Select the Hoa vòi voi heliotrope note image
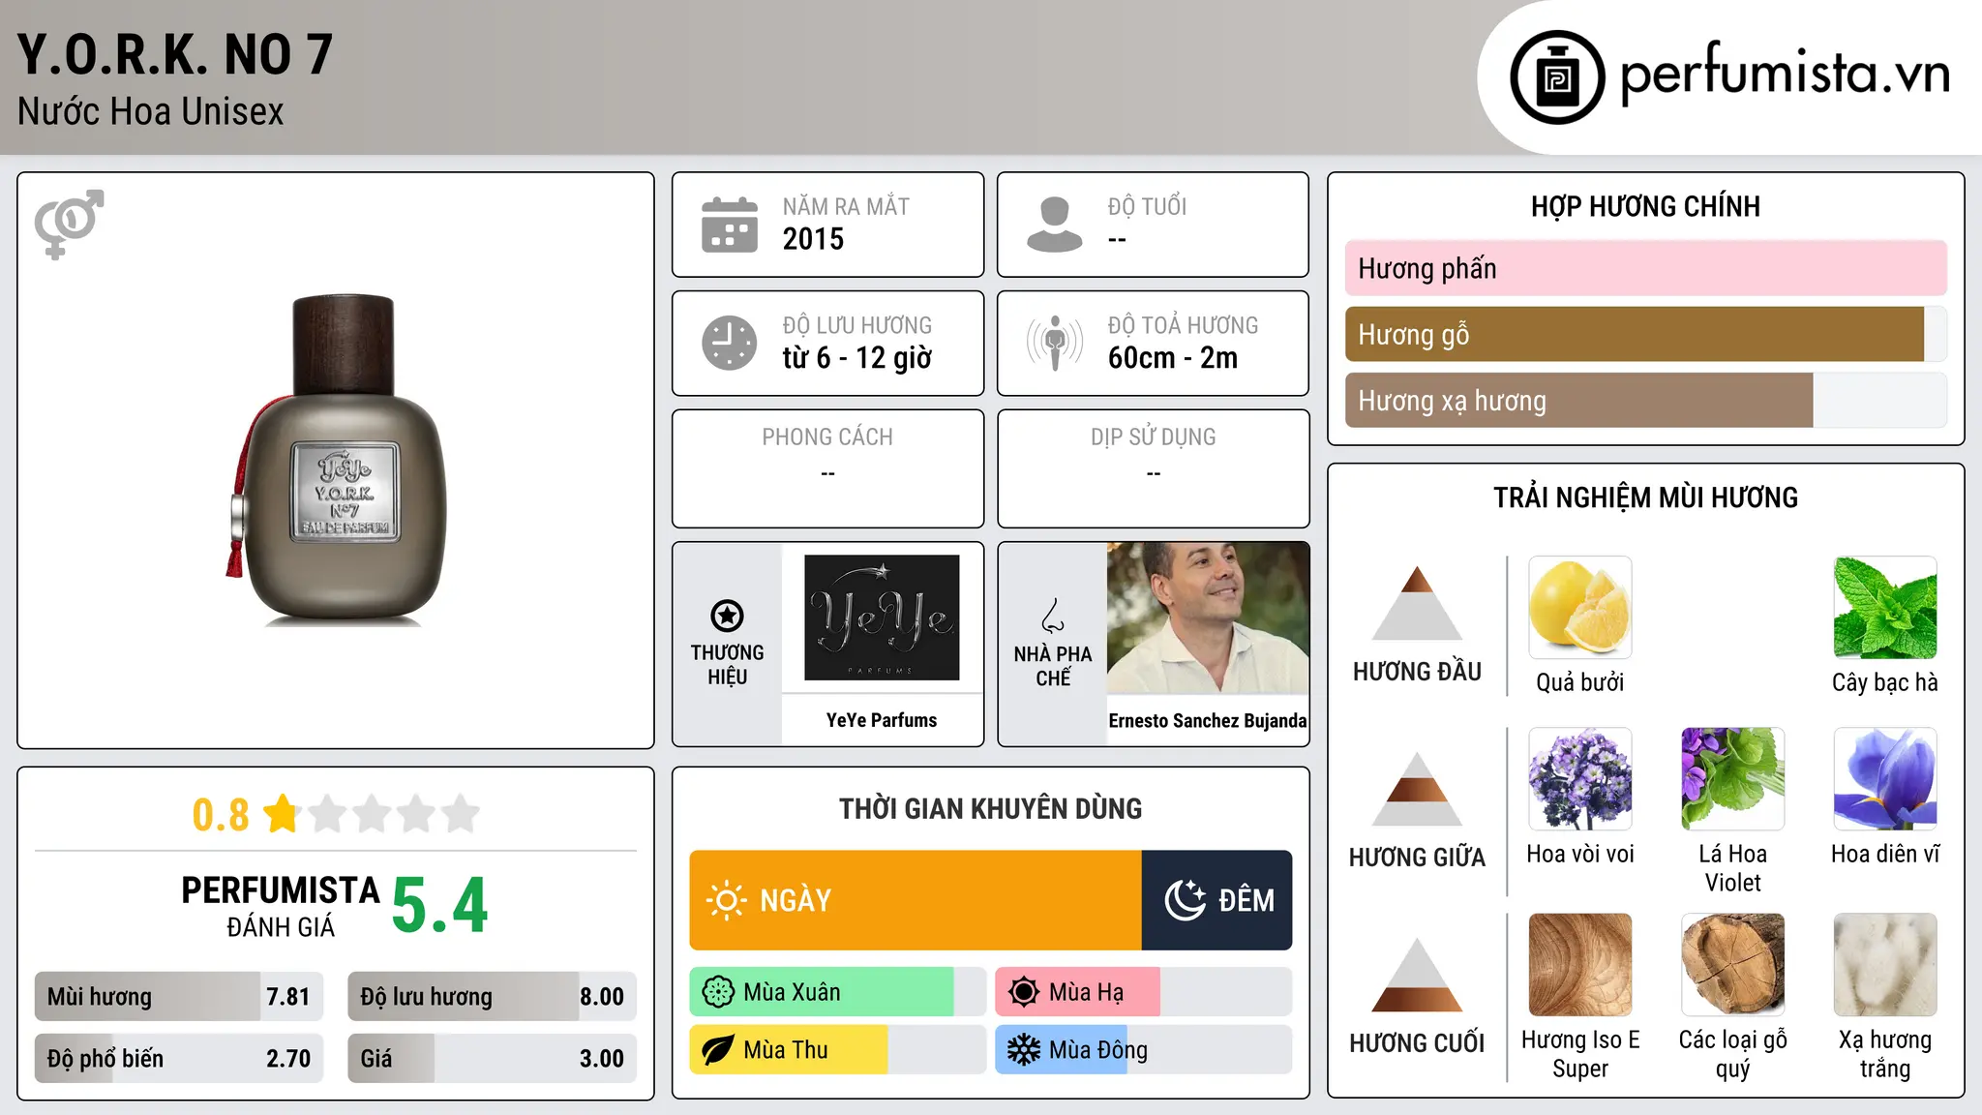Screen dimensions: 1982x1115 [x=1580, y=779]
